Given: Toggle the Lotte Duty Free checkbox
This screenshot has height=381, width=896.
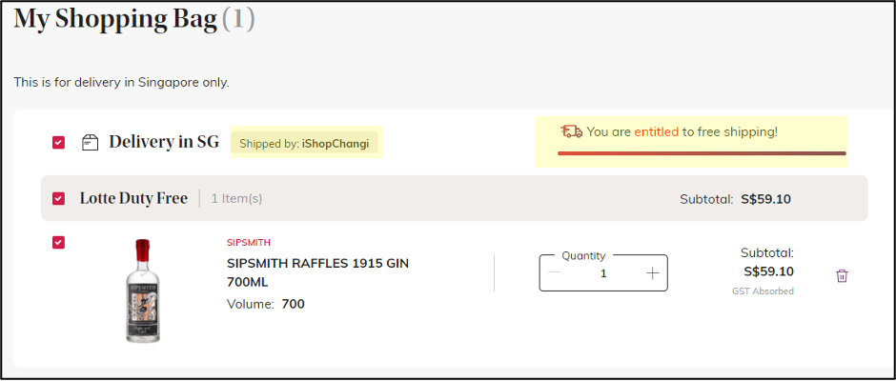Looking at the screenshot, I should 59,198.
